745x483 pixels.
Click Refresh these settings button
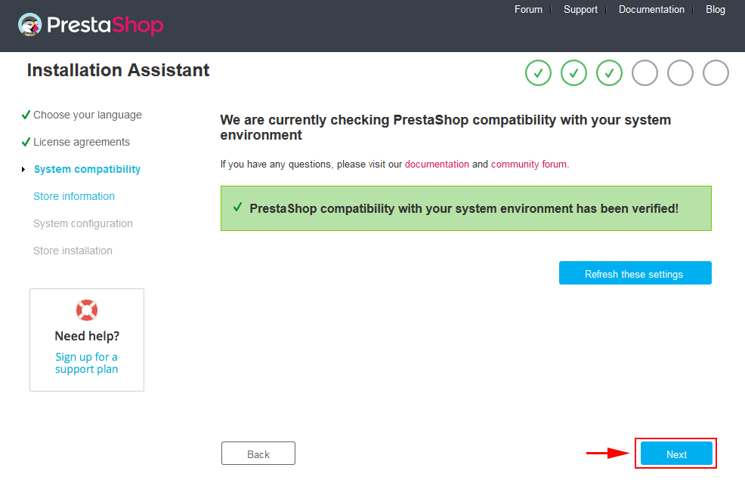[635, 273]
